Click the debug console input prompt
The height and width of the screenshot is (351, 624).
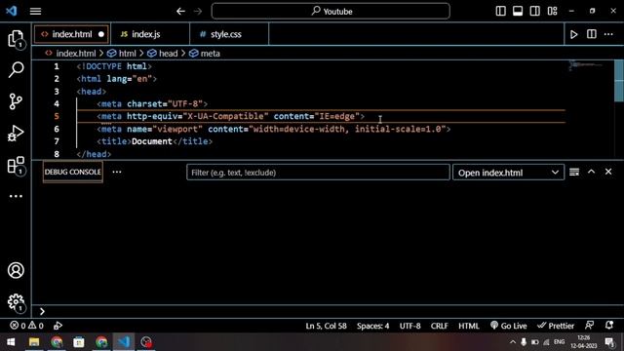pos(327,311)
